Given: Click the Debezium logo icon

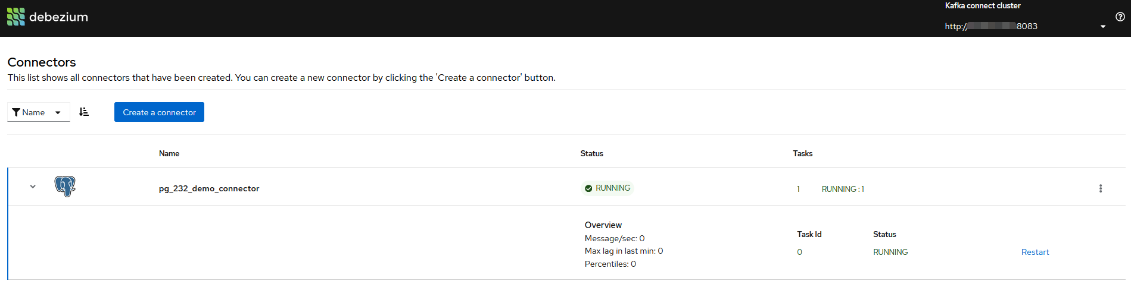Looking at the screenshot, I should (16, 17).
